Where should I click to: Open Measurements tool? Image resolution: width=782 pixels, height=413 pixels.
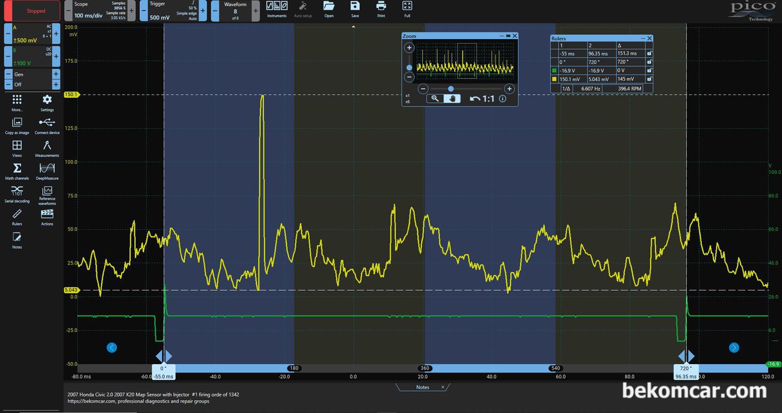pos(47,148)
